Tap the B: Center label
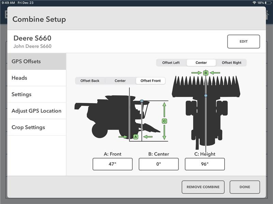 point(159,154)
